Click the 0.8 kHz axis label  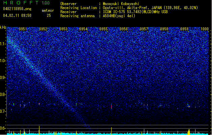(x=3, y=94)
